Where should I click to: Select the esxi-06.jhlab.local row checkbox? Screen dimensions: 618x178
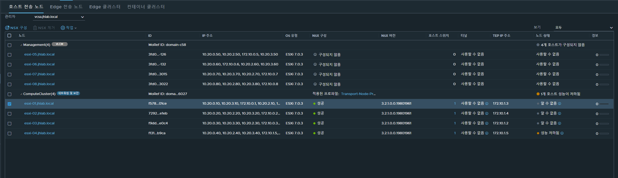coord(9,65)
